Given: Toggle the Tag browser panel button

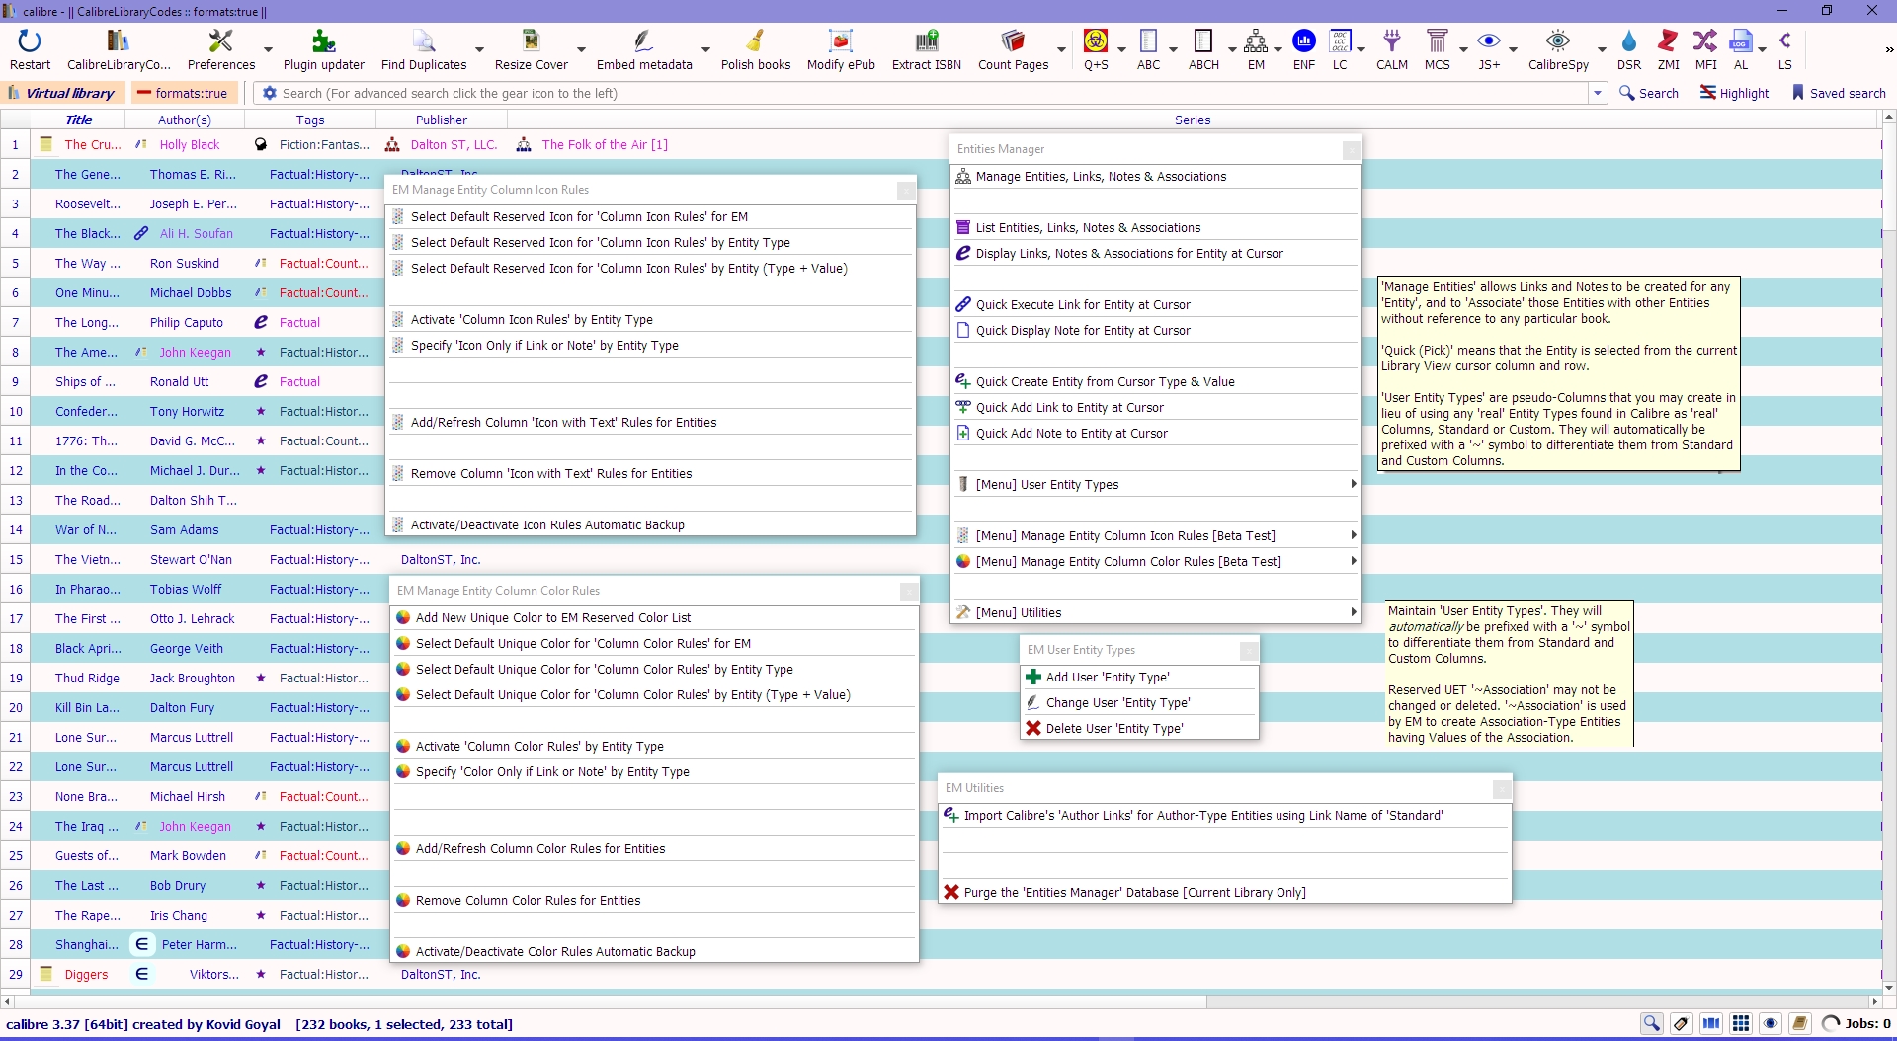Looking at the screenshot, I should tap(1681, 1023).
